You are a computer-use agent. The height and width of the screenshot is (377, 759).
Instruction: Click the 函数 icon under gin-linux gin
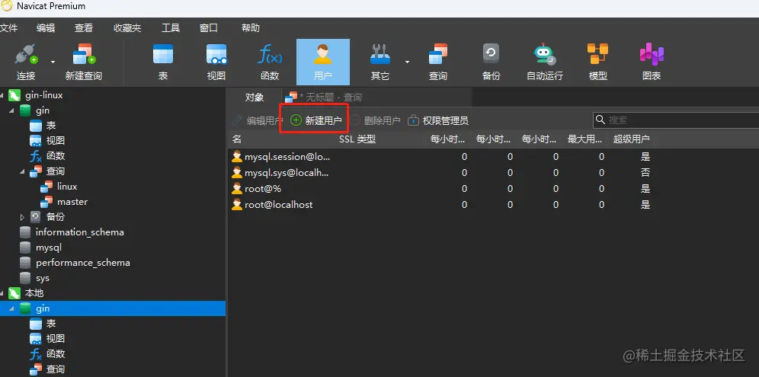click(x=36, y=156)
